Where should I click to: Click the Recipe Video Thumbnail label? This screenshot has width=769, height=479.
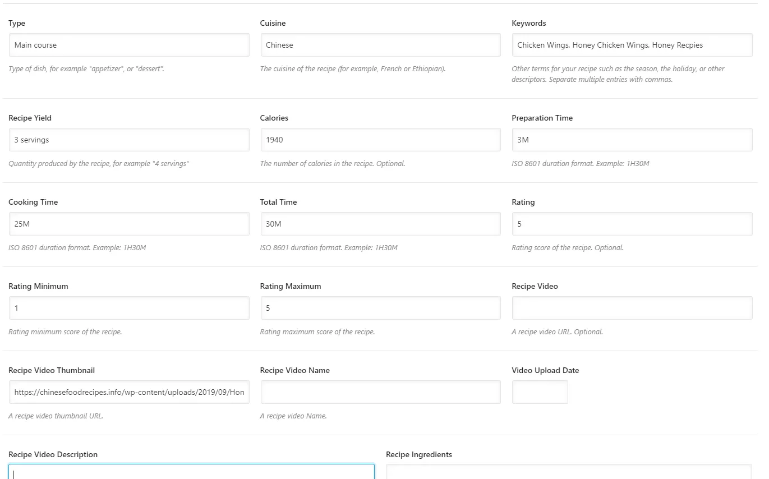click(52, 370)
